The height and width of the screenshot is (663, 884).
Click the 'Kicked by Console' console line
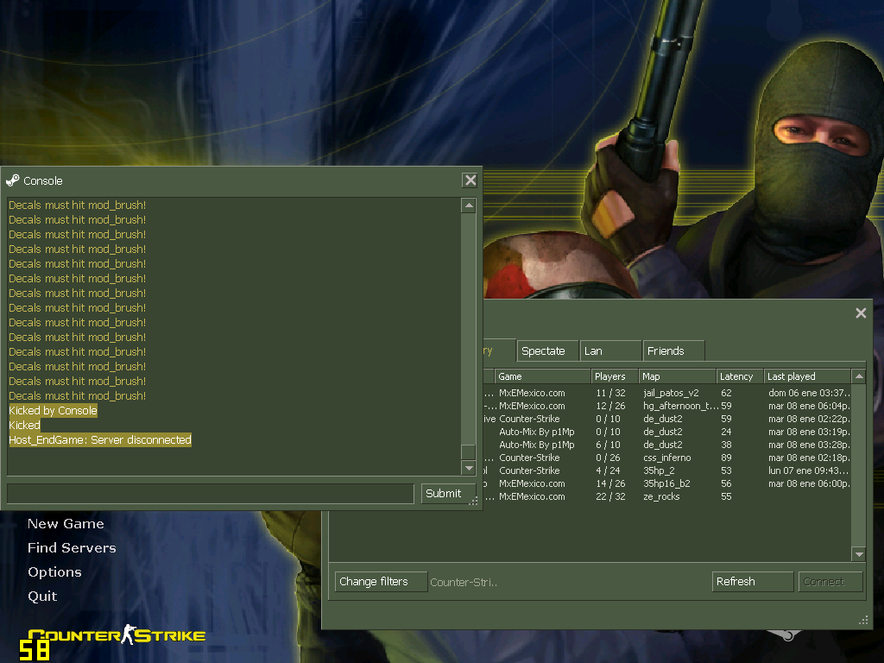53,410
